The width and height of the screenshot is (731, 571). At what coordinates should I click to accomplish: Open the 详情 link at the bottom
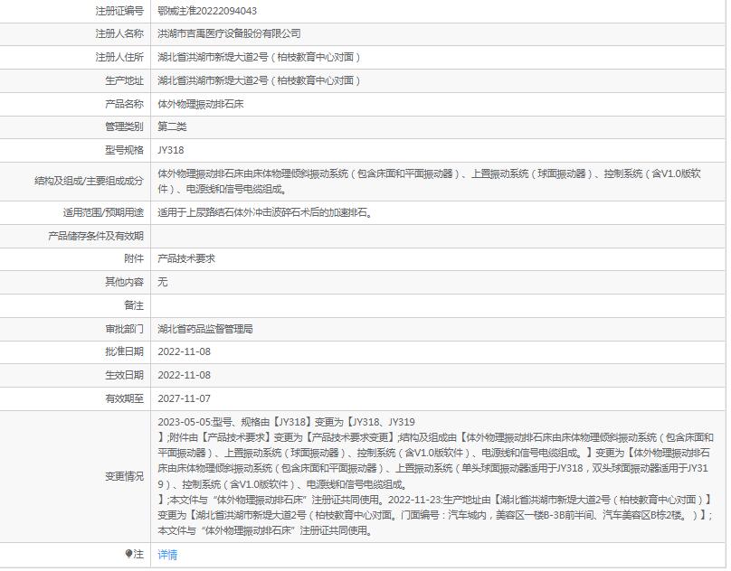point(167,555)
